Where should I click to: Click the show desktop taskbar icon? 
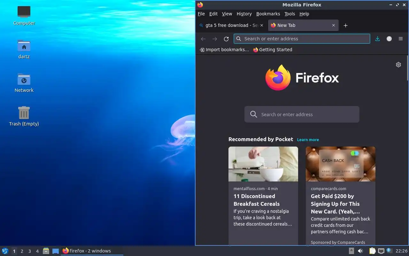[56, 251]
